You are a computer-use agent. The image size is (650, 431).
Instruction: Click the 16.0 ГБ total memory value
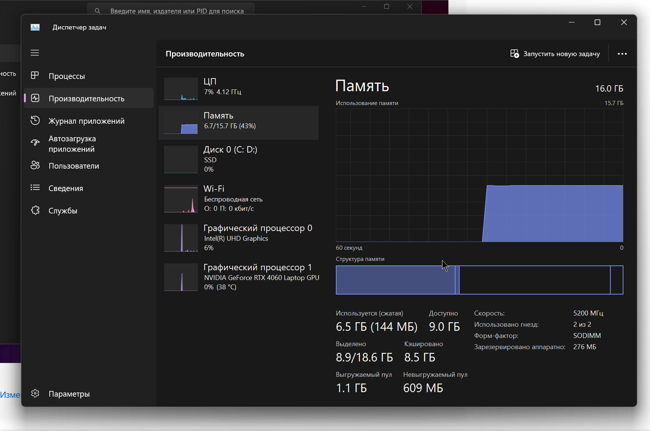point(609,89)
